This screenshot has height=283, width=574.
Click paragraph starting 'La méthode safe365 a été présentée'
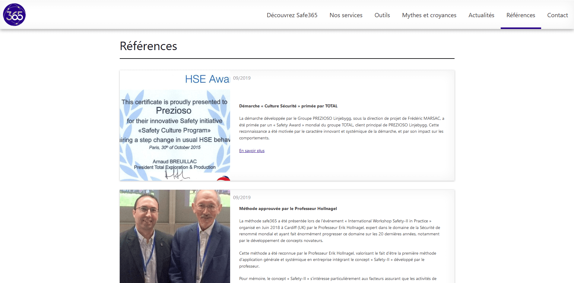[x=340, y=231]
